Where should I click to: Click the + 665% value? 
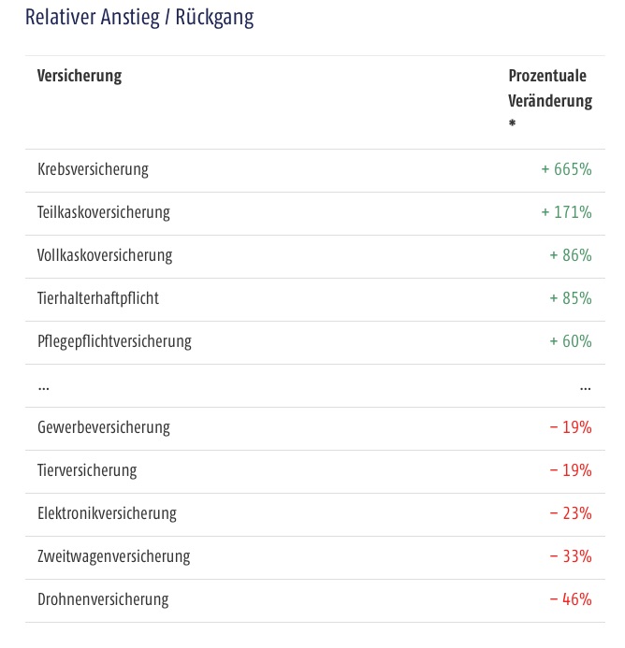567,169
